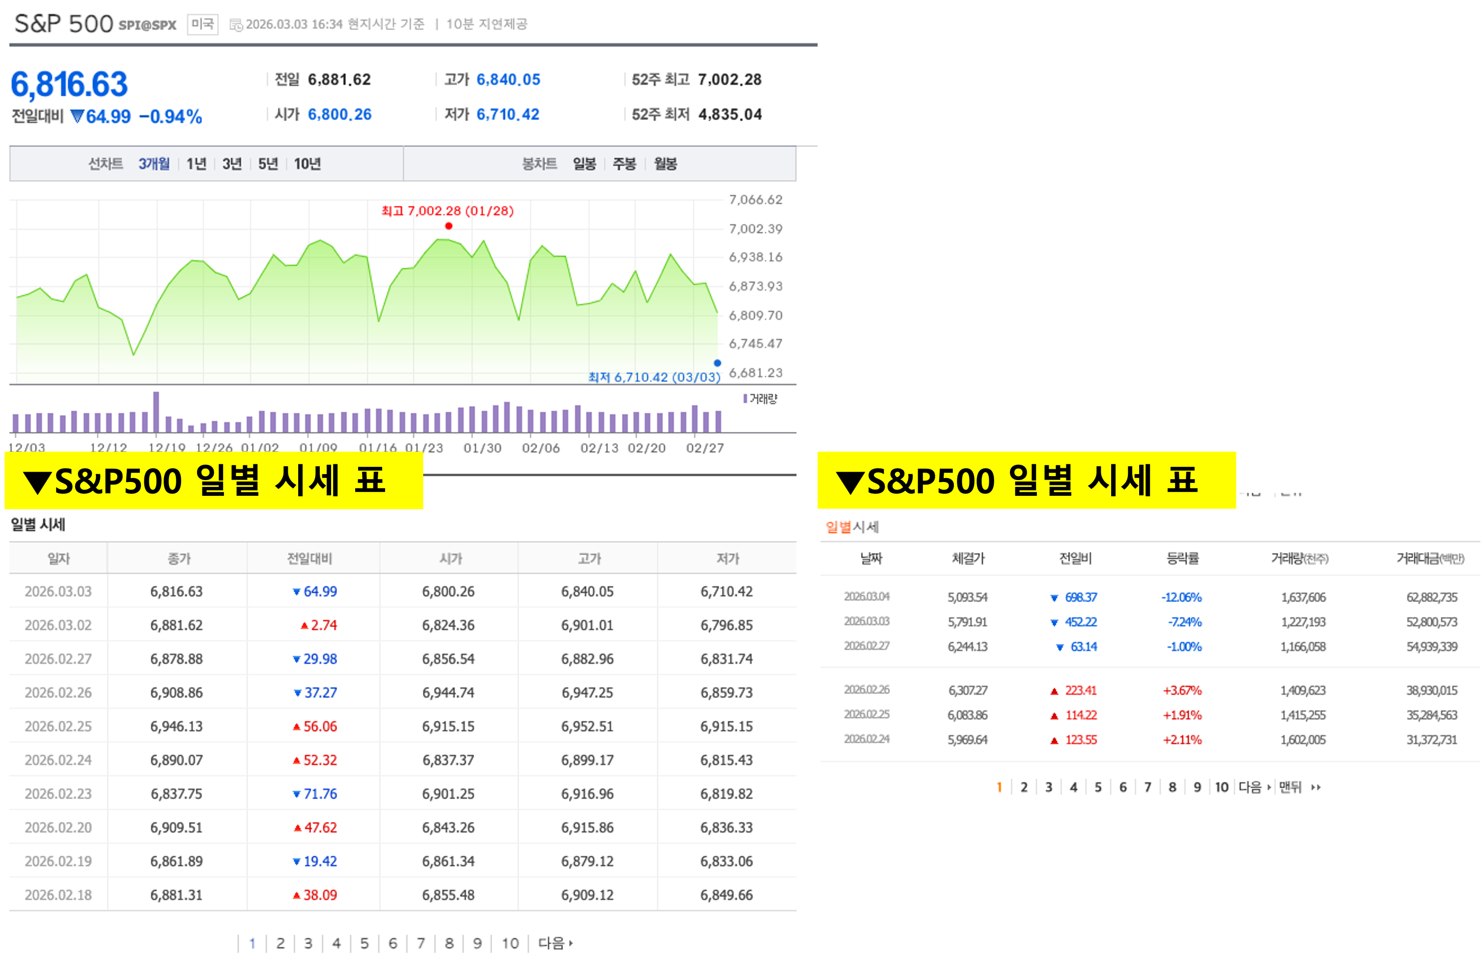Select the 월봉 candlestick chart
Viewport: 1481px width, 966px height.
click(x=665, y=164)
